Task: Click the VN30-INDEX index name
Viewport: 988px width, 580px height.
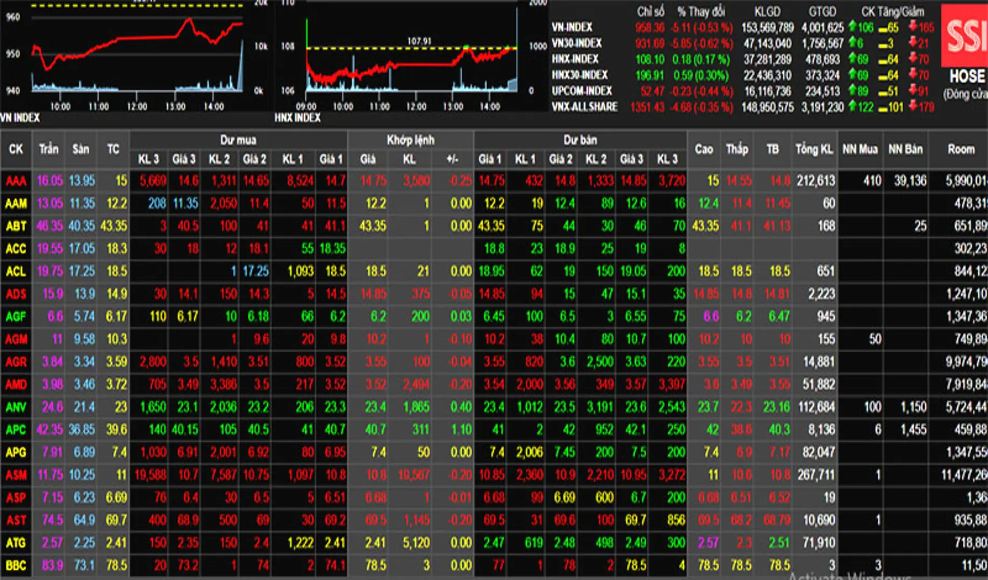Action: click(x=576, y=43)
